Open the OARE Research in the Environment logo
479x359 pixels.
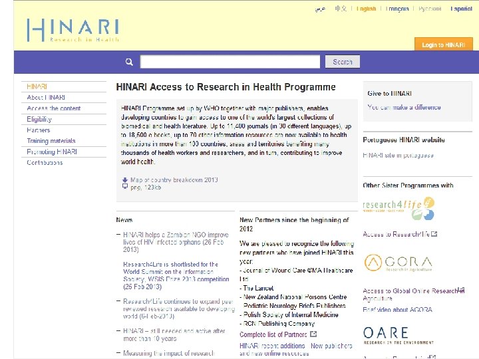[x=399, y=336]
